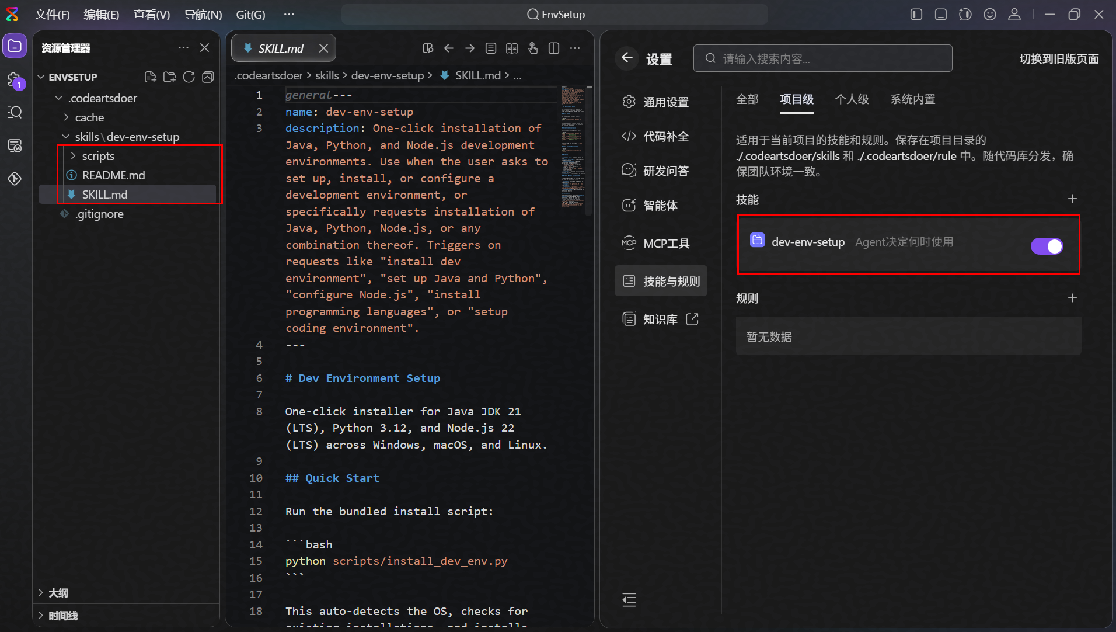
Task: Open the 查看(V) menu
Action: [x=151, y=15]
